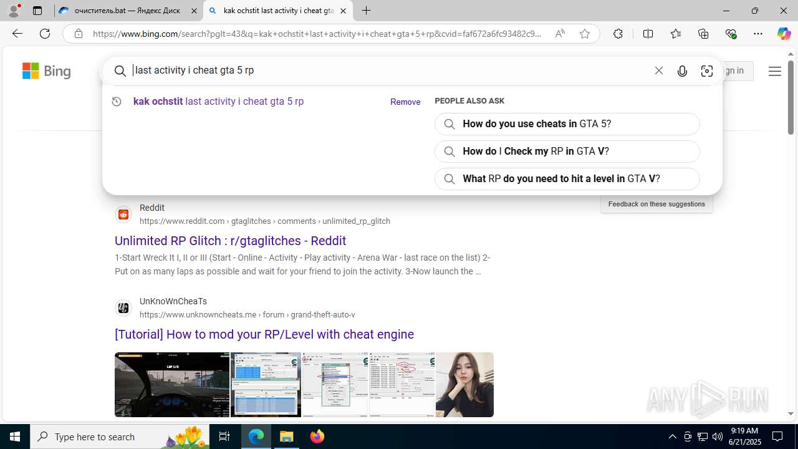Remove the search history suggestion
This screenshot has height=449, width=798.
(405, 102)
